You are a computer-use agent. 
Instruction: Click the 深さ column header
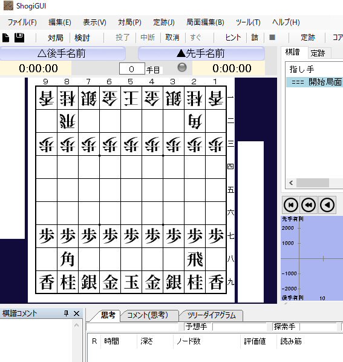tap(147, 341)
